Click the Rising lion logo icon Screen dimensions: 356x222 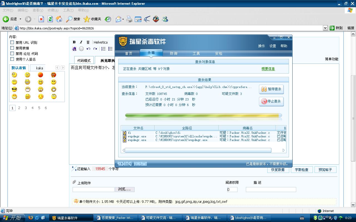pyautogui.click(x=123, y=42)
